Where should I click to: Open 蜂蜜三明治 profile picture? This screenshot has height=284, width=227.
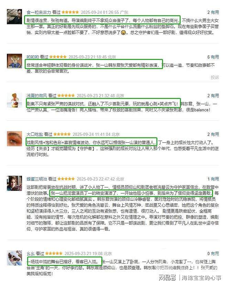coord(14,183)
